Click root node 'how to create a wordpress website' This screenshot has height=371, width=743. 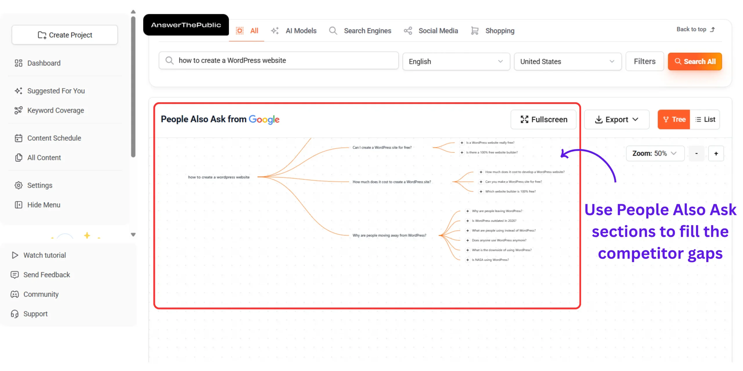point(219,177)
